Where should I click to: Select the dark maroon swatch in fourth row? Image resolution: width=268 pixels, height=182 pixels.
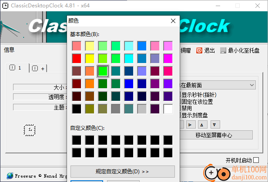pyautogui.click(x=77, y=84)
